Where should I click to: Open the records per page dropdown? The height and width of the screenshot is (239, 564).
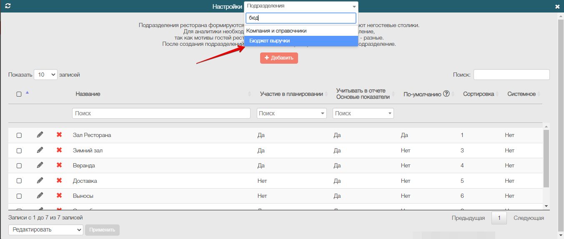[45, 75]
